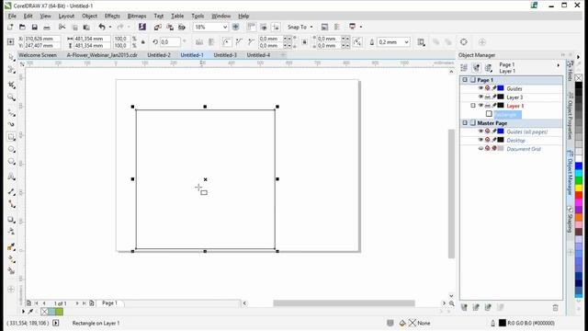Collapse the Page 1 tree node
This screenshot has height=331, width=588.
pos(465,80)
